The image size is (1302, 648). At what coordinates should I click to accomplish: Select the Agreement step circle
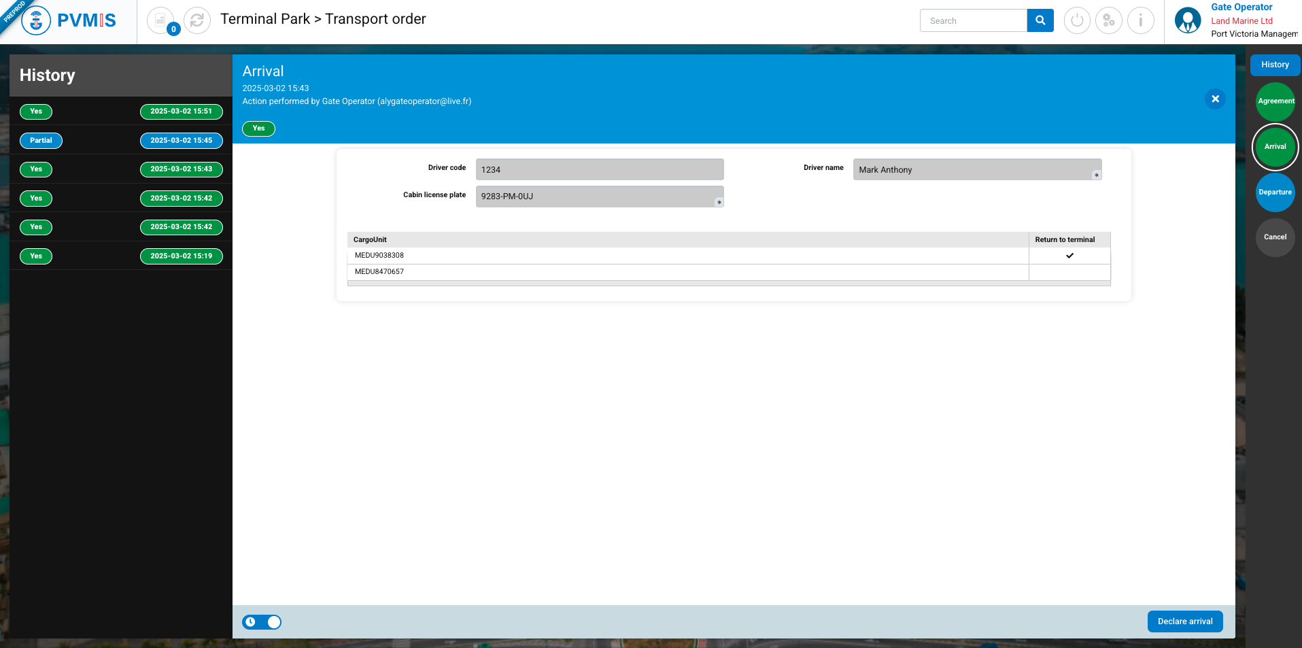tap(1275, 101)
